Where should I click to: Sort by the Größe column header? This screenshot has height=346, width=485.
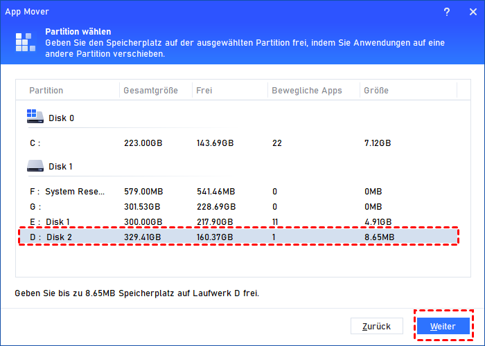[375, 91]
